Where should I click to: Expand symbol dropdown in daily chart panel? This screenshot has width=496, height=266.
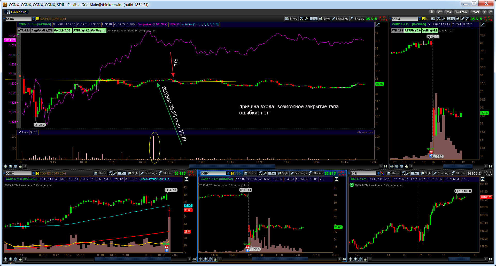click(x=34, y=173)
